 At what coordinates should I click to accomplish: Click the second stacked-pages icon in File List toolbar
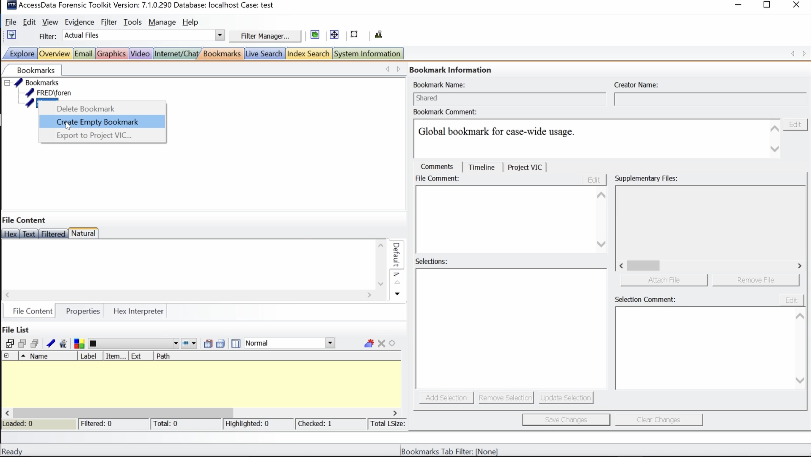pos(22,343)
